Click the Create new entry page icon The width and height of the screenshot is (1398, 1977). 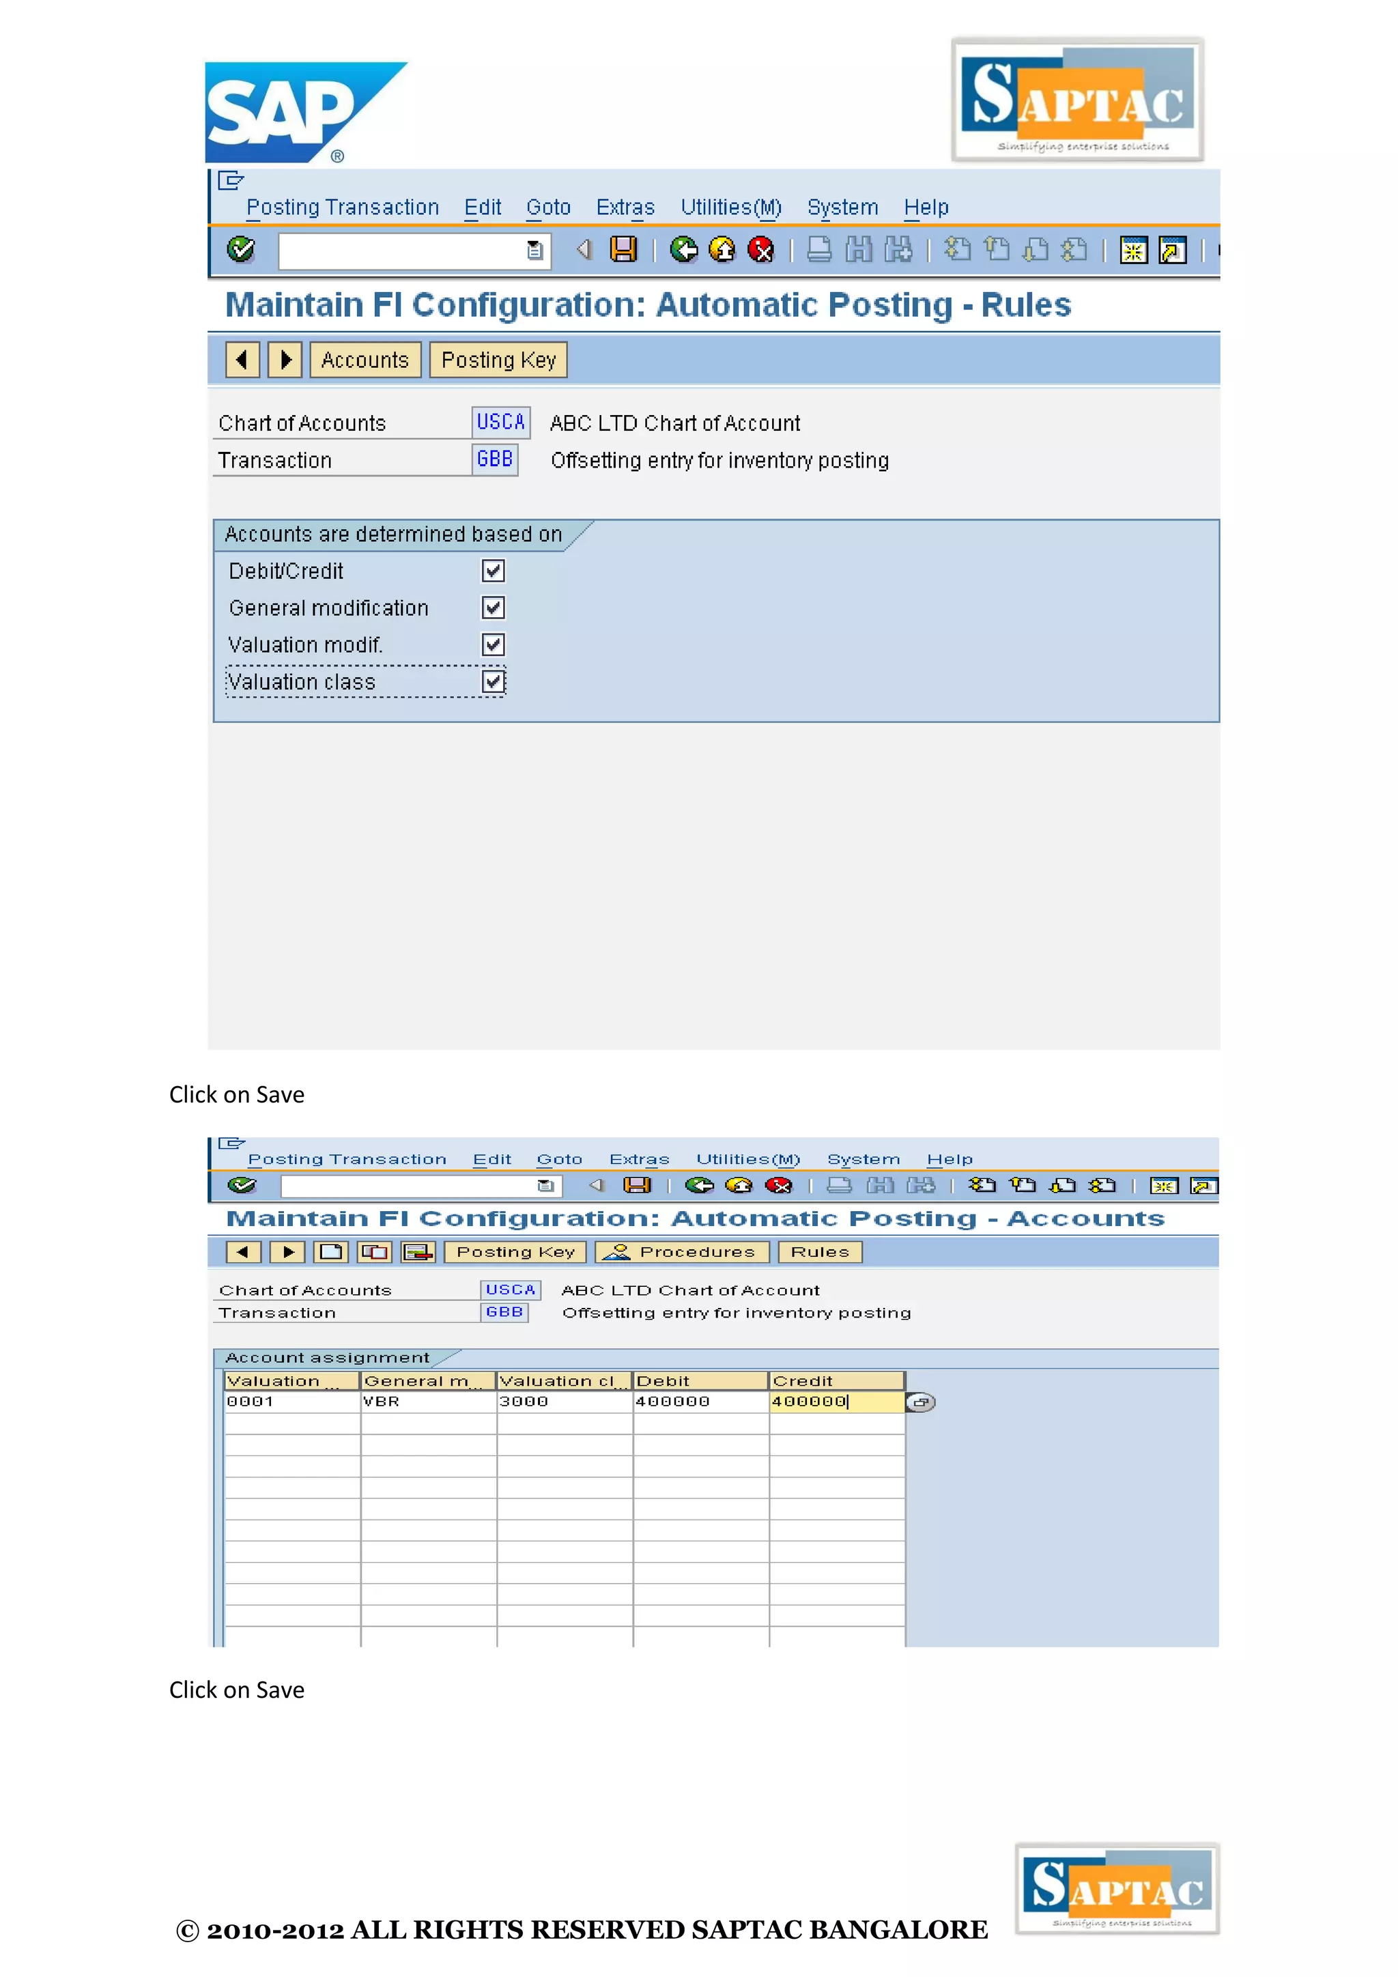point(332,1252)
